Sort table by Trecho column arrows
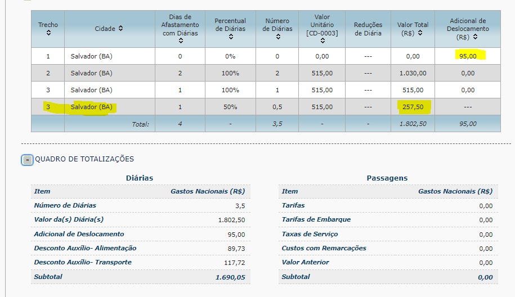Image resolution: width=515 pixels, height=297 pixels. pos(48,33)
